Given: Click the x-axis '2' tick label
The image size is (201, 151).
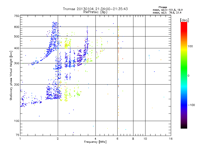Looking at the screenshot, I should (x=58, y=139).
